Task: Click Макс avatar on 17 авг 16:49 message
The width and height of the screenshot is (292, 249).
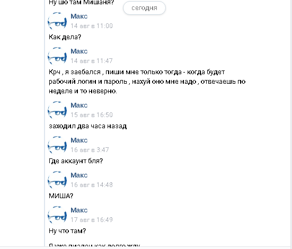Action: click(x=57, y=215)
